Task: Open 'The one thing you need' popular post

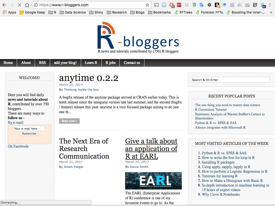Action: click(228, 105)
